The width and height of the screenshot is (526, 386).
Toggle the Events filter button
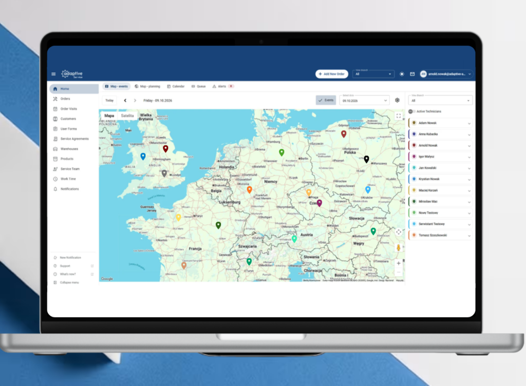pos(326,100)
